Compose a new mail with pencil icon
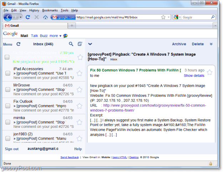This screenshot has height=172, width=223. click(x=80, y=44)
